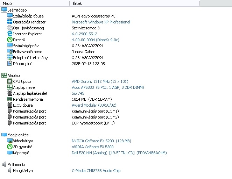The image size is (232, 179).
Task: Select the Alaplap group header
Action: click(14, 76)
